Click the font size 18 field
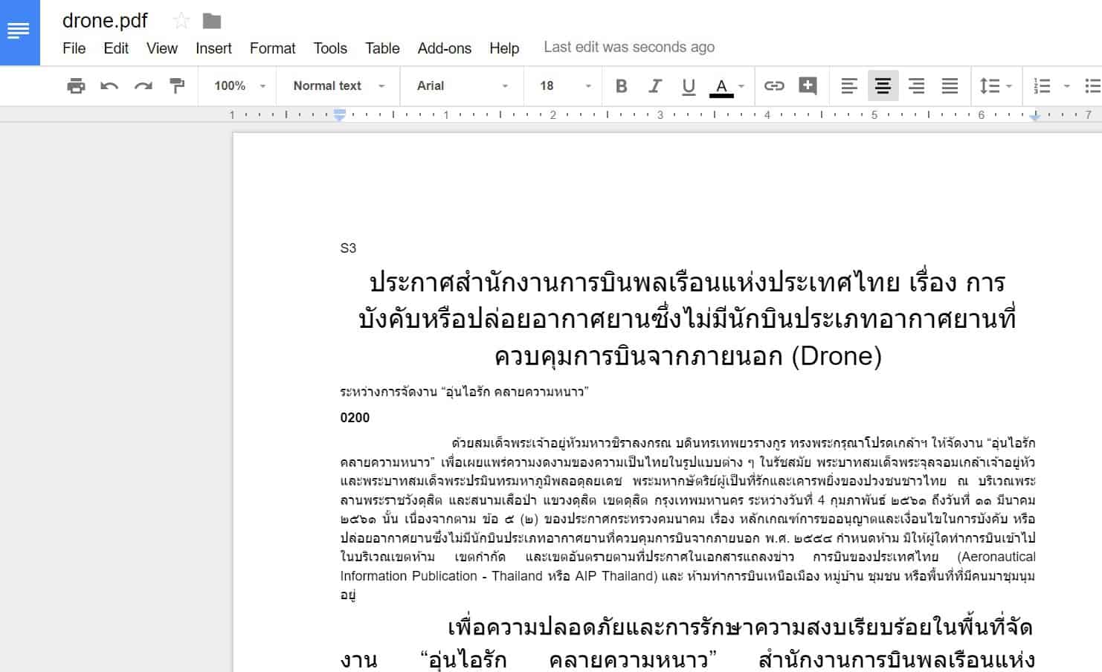This screenshot has width=1102, height=672. pyautogui.click(x=554, y=86)
